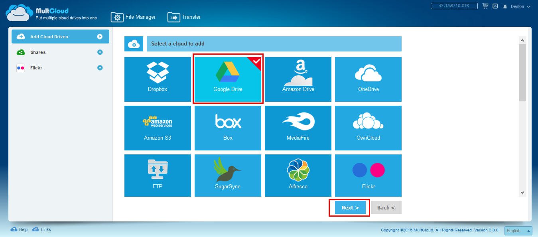The width and height of the screenshot is (538, 237).
Task: Open the notifications bell
Action: click(505, 7)
